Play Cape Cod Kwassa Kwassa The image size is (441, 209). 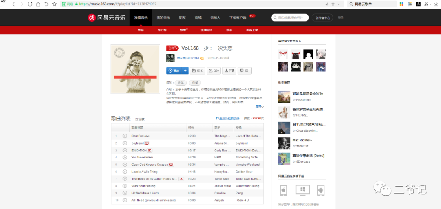coord(125,165)
